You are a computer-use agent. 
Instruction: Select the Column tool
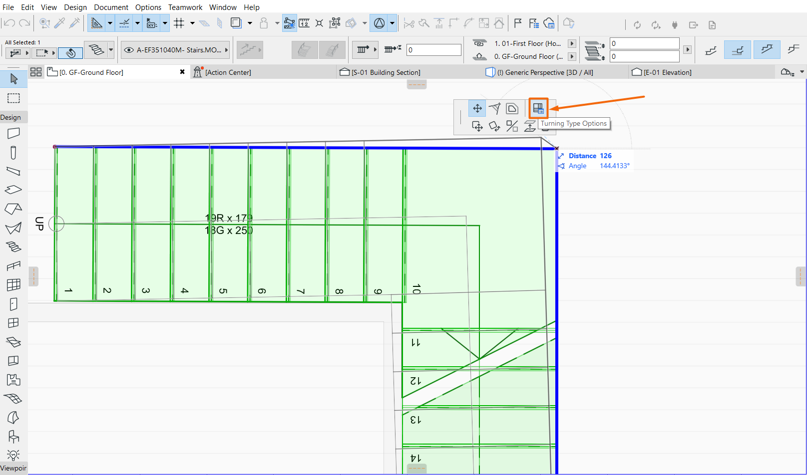pyautogui.click(x=13, y=152)
